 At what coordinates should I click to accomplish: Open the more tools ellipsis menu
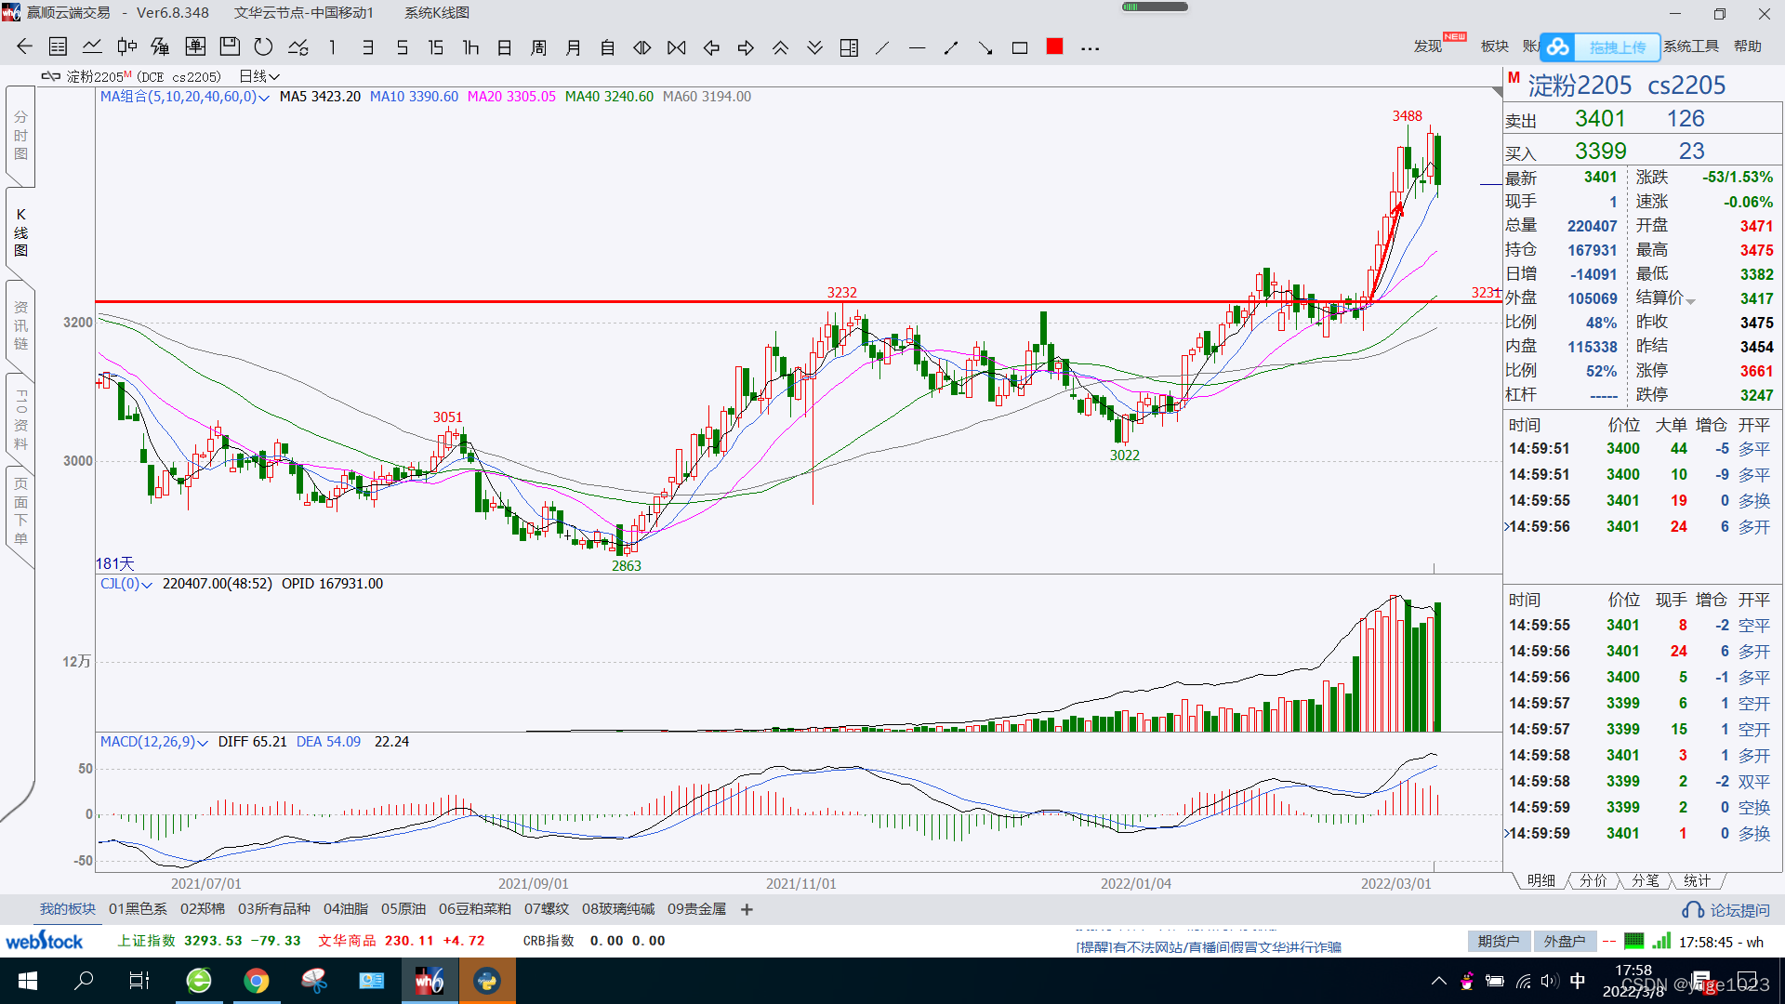[1091, 48]
